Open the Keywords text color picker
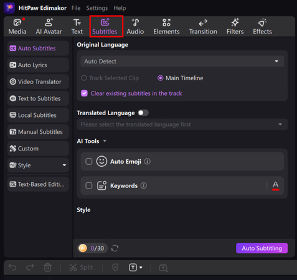 [x=276, y=185]
